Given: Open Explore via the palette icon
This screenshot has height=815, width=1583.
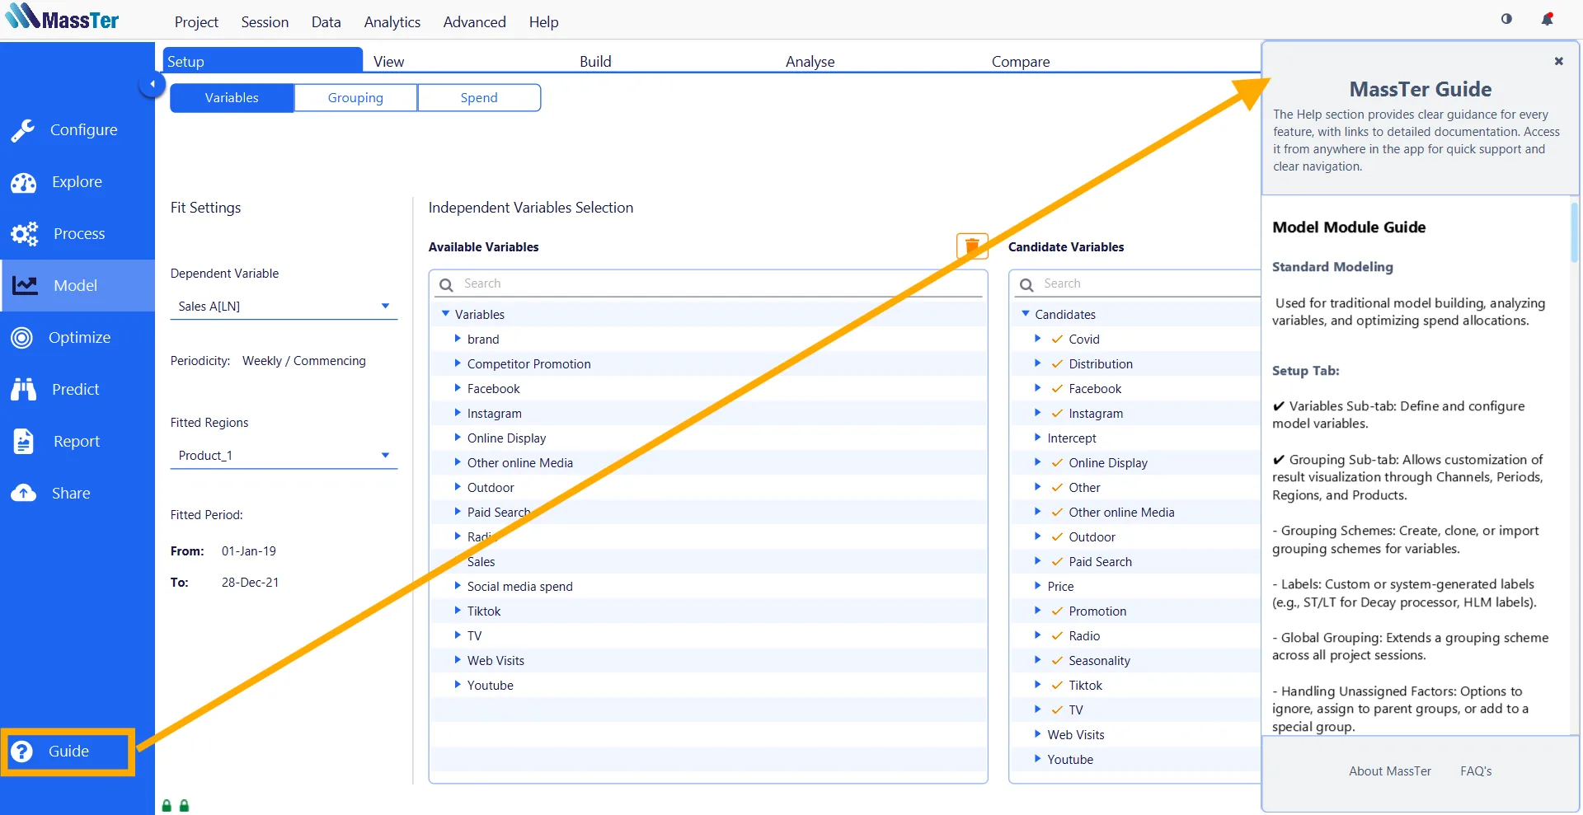Looking at the screenshot, I should 23,182.
